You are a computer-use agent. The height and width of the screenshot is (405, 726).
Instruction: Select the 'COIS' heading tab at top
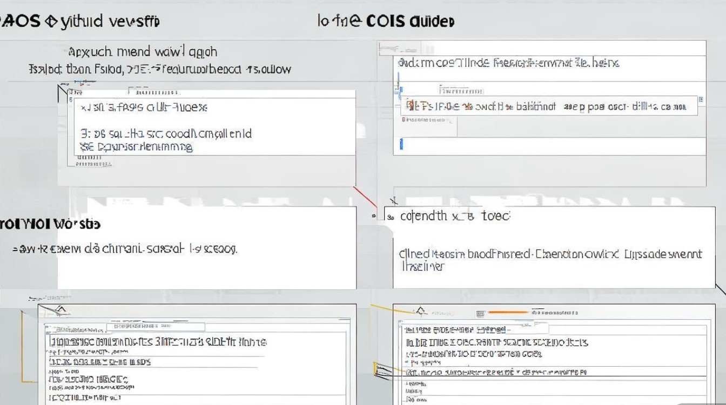pyautogui.click(x=385, y=22)
